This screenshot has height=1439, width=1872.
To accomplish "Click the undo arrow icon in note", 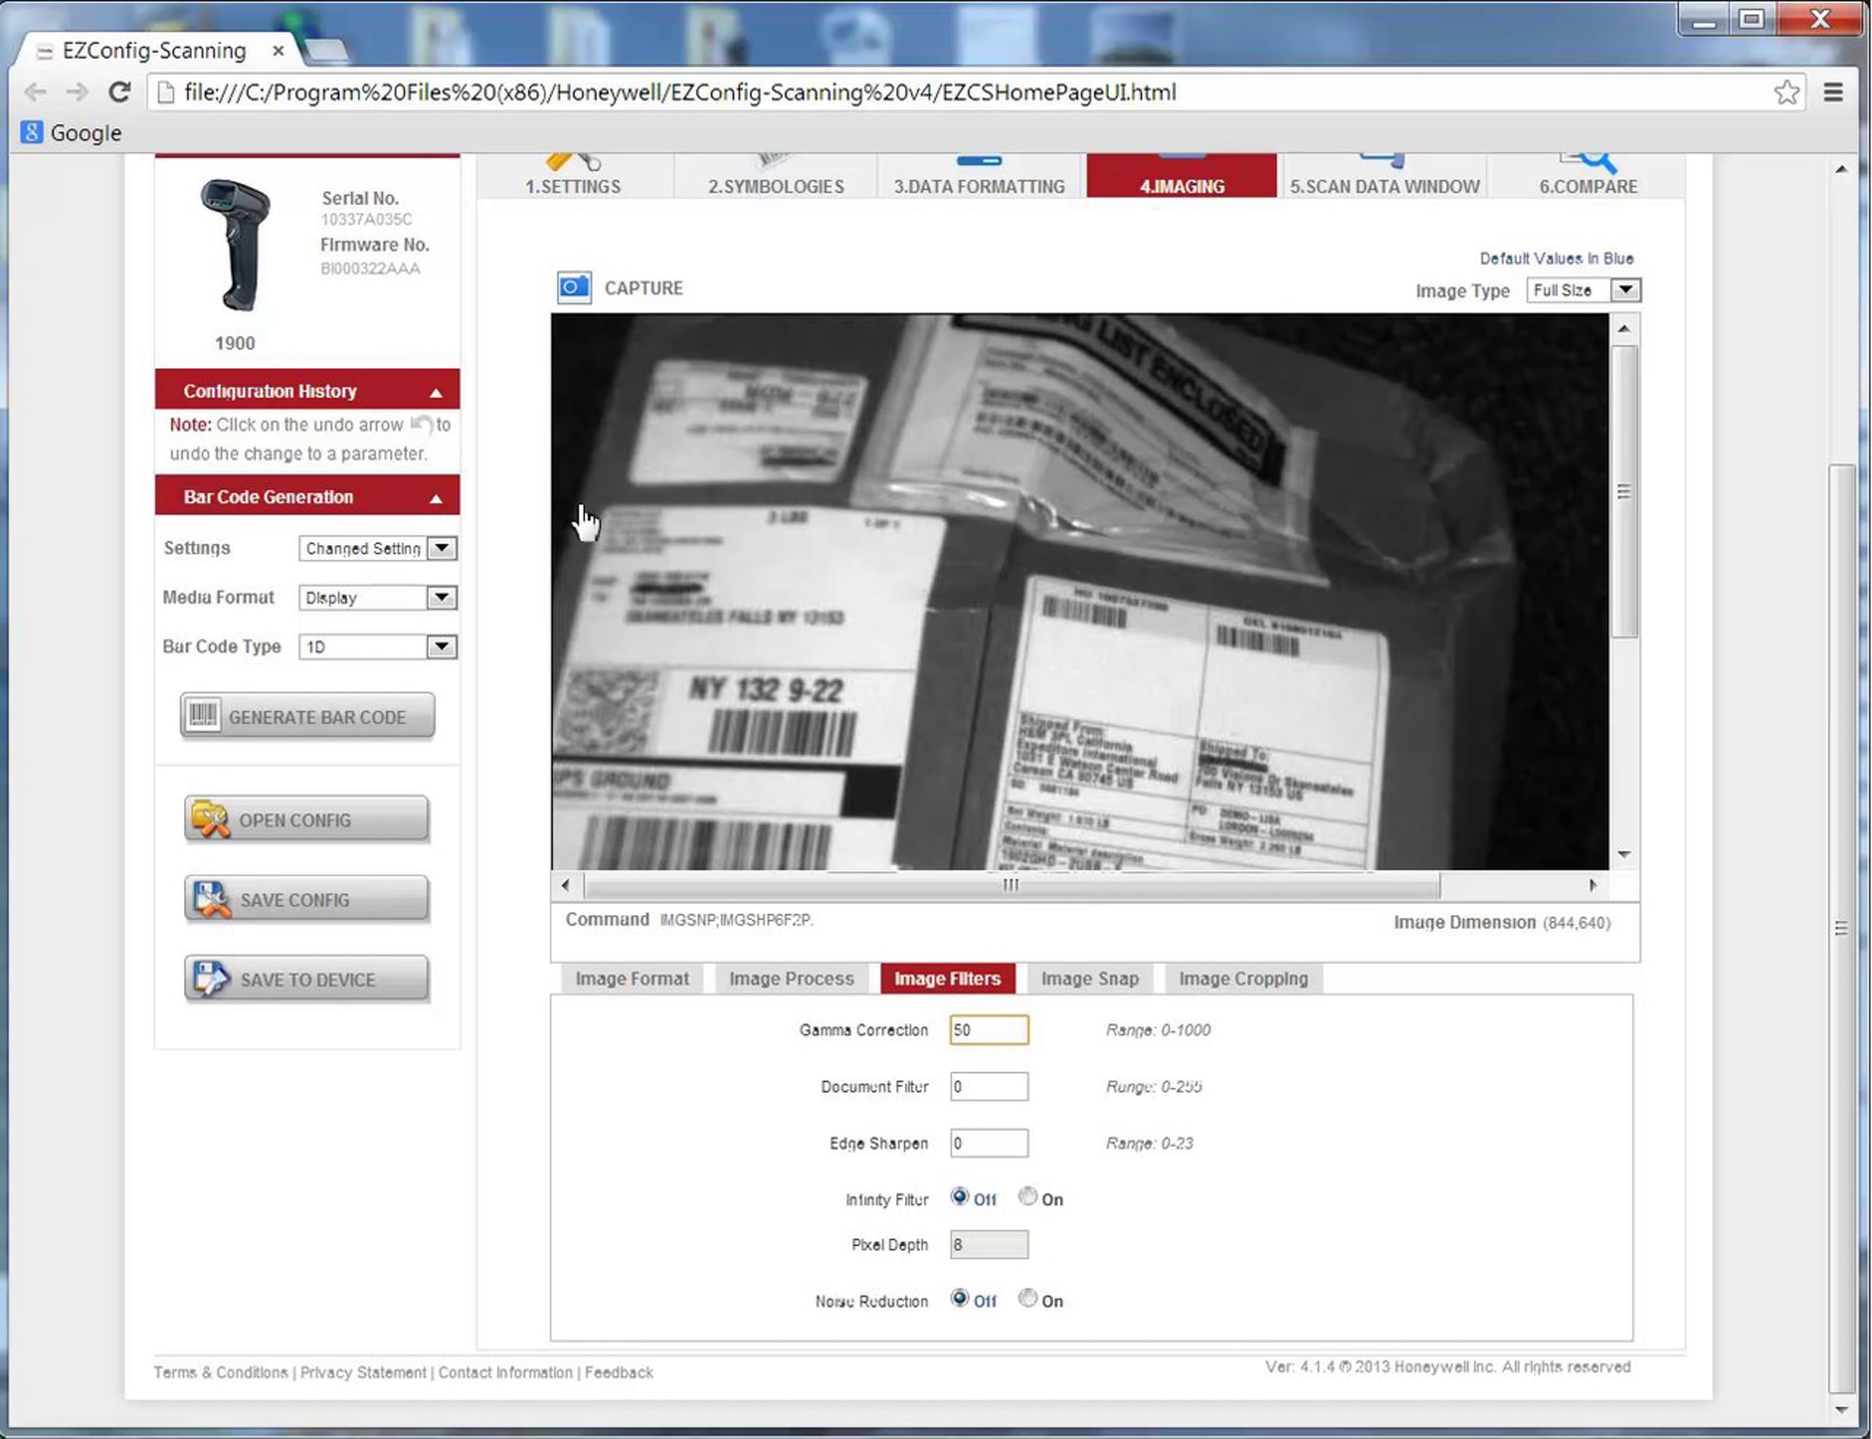I will click(421, 424).
